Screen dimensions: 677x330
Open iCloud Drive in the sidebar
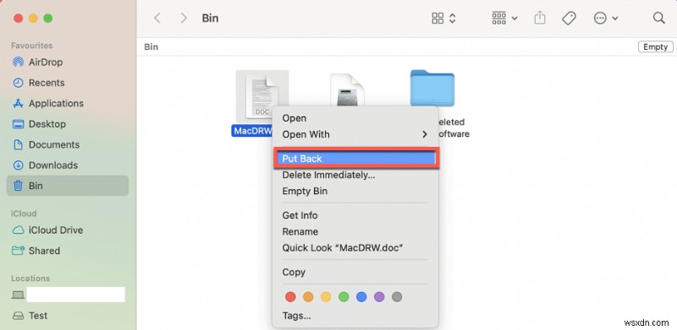click(56, 230)
